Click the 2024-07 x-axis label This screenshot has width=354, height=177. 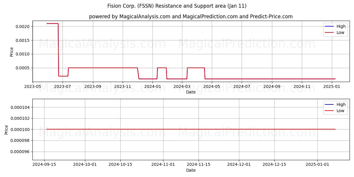242,87
